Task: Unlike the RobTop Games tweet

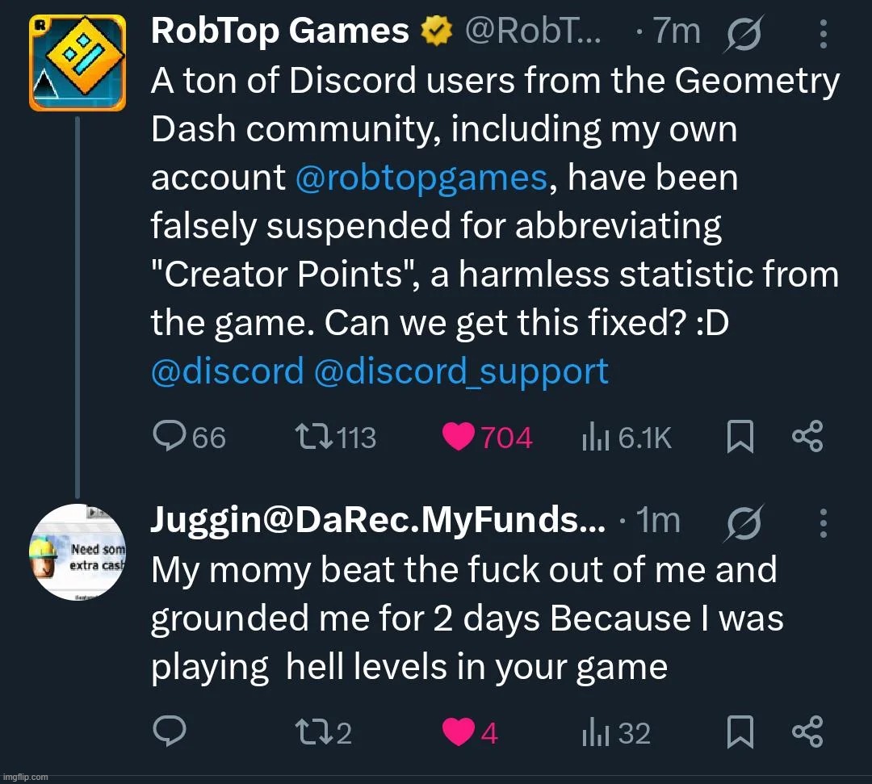Action: point(459,438)
